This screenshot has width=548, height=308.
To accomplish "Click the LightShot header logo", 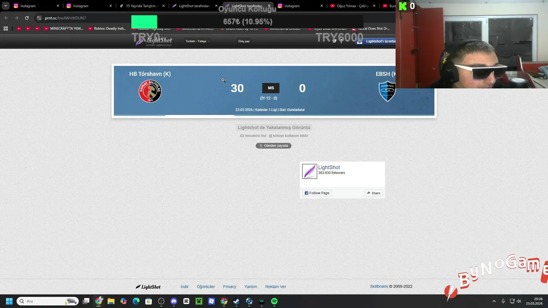I will [x=154, y=41].
